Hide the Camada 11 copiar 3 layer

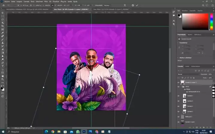tap(178, 82)
